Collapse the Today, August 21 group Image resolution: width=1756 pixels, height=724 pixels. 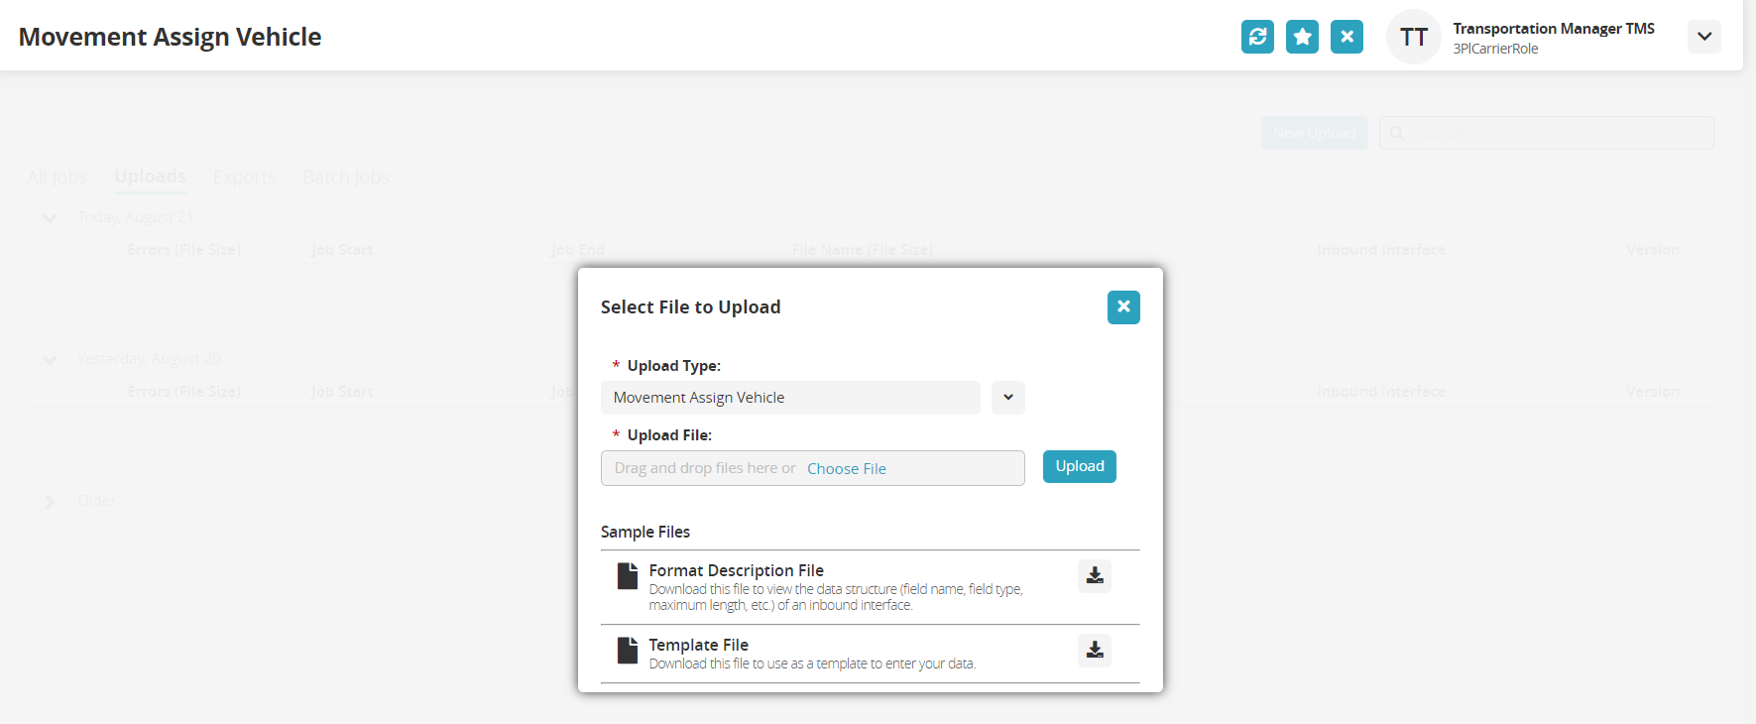coord(50,218)
